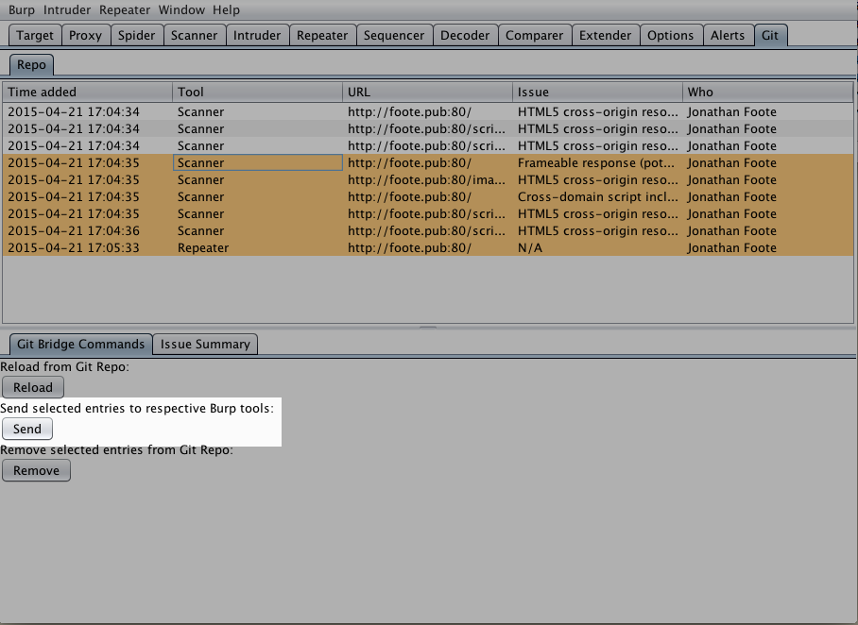Screen dimensions: 858x625
Task: Click the Send button
Action: click(27, 429)
